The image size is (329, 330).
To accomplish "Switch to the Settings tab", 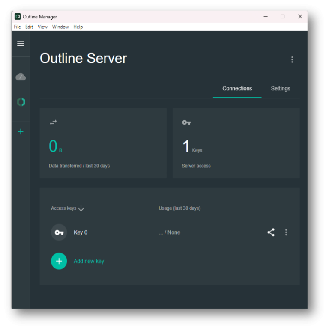I will (280, 89).
